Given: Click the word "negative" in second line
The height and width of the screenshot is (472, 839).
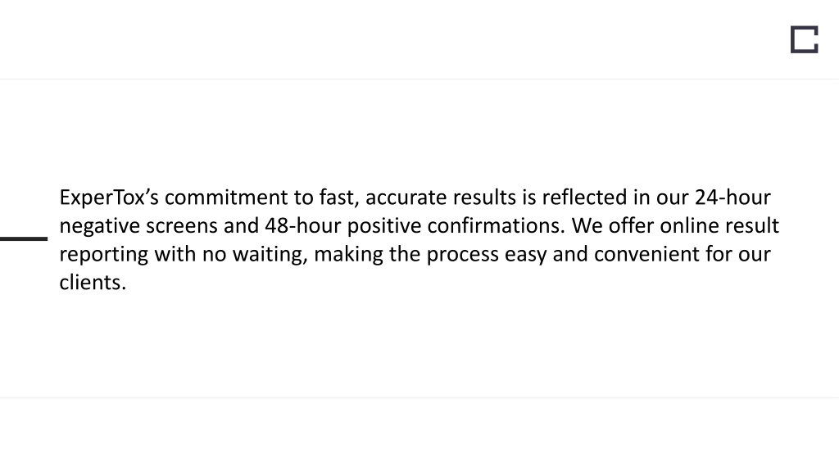Looking at the screenshot, I should point(99,226).
